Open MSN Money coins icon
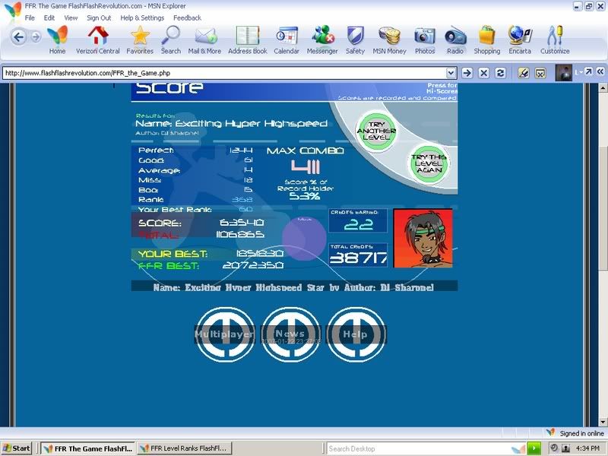The width and height of the screenshot is (608, 456). [390, 36]
